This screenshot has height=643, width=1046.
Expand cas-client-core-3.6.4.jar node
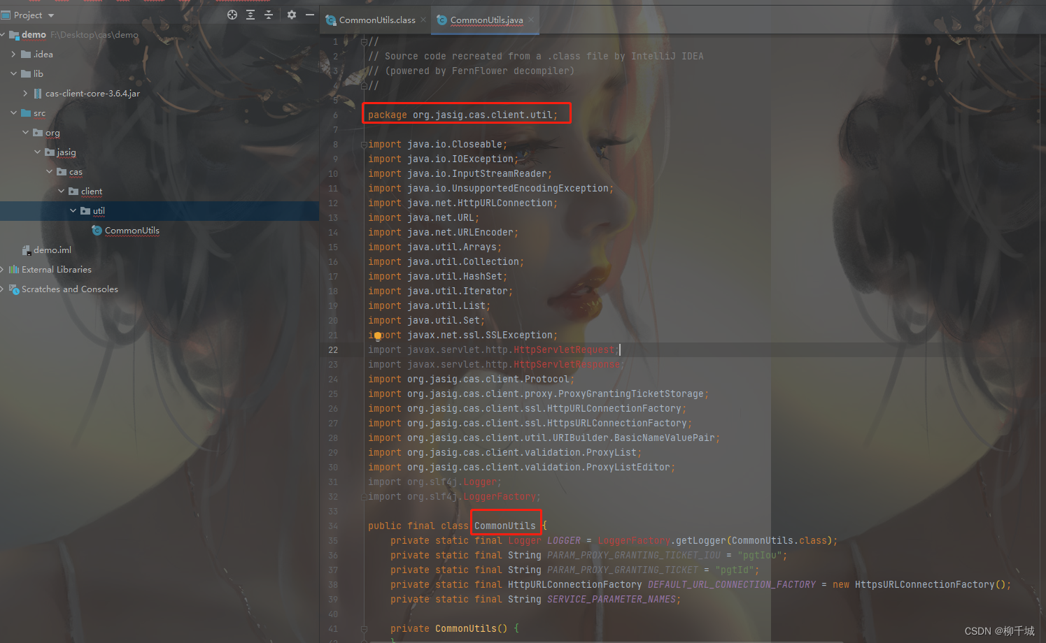(x=26, y=93)
